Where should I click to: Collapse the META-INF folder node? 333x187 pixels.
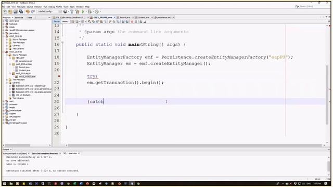point(10,58)
